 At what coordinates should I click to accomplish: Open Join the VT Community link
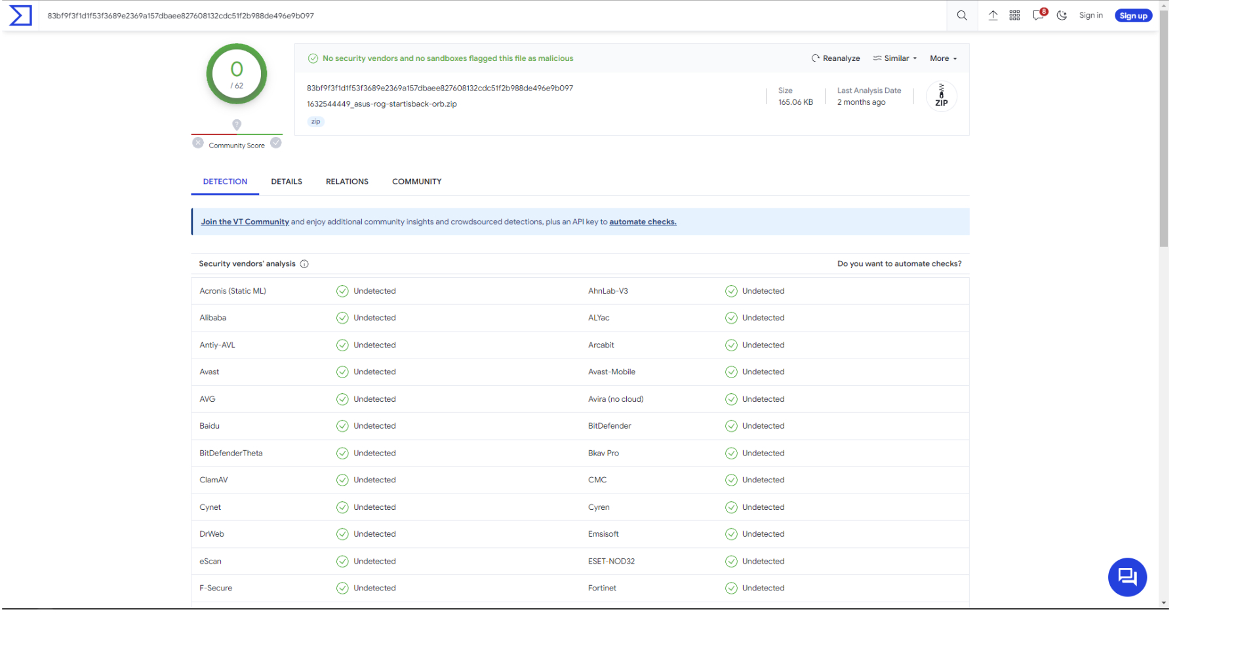click(x=245, y=222)
